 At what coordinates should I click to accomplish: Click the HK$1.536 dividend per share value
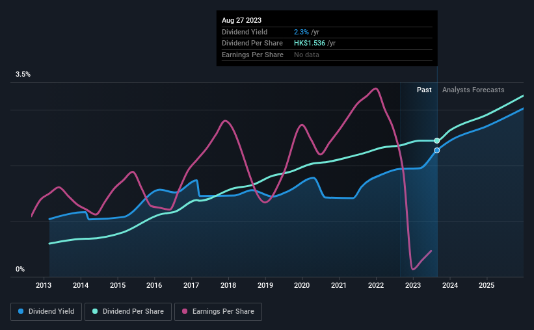(x=310, y=44)
